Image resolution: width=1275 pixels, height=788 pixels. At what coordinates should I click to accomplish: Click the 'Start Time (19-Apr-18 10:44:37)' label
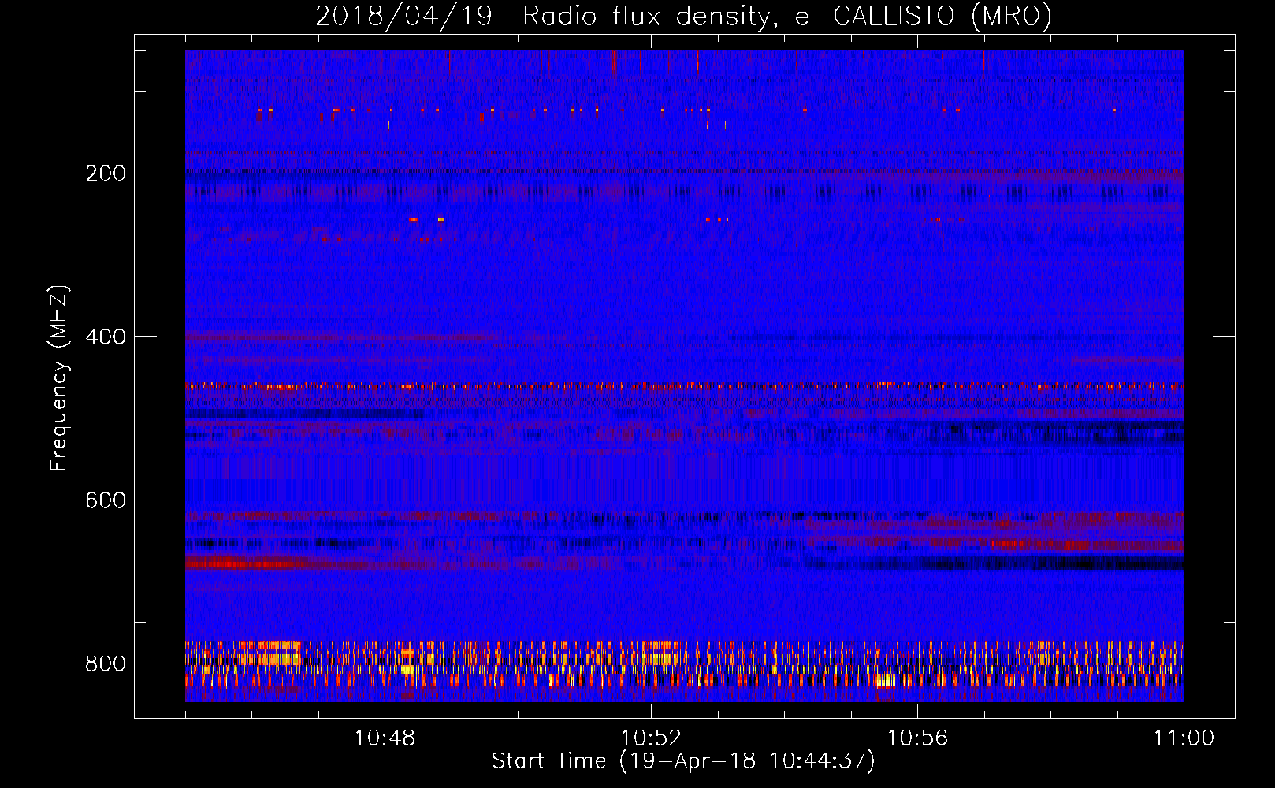tap(683, 761)
